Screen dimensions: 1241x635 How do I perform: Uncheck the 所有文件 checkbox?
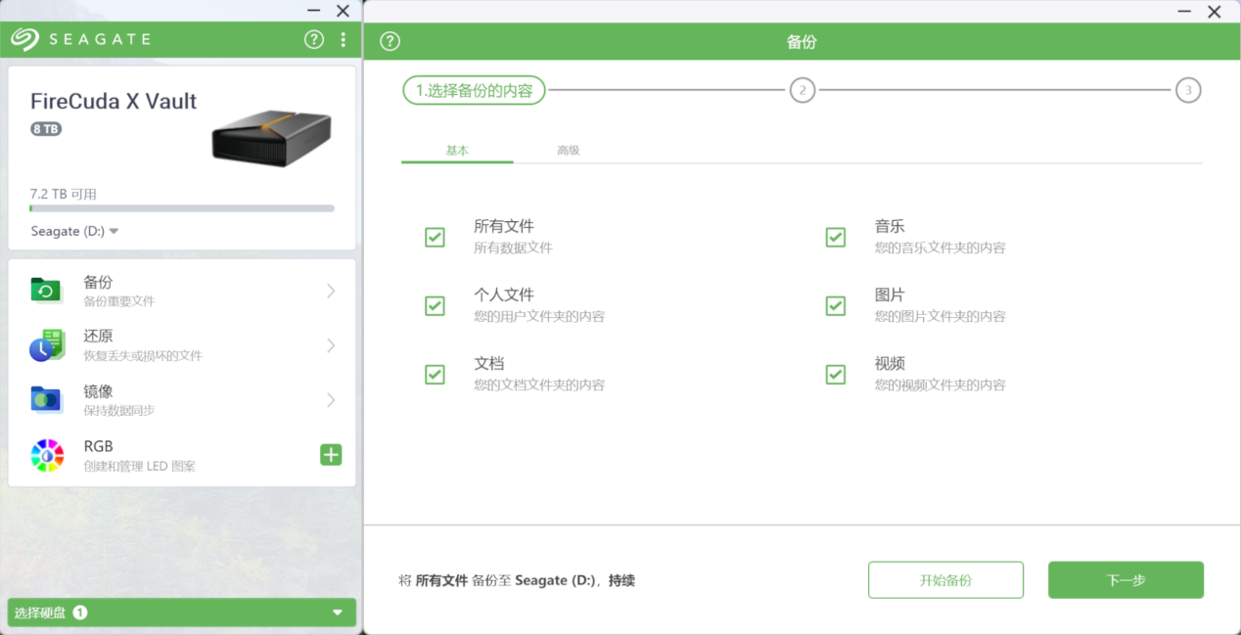coord(435,237)
